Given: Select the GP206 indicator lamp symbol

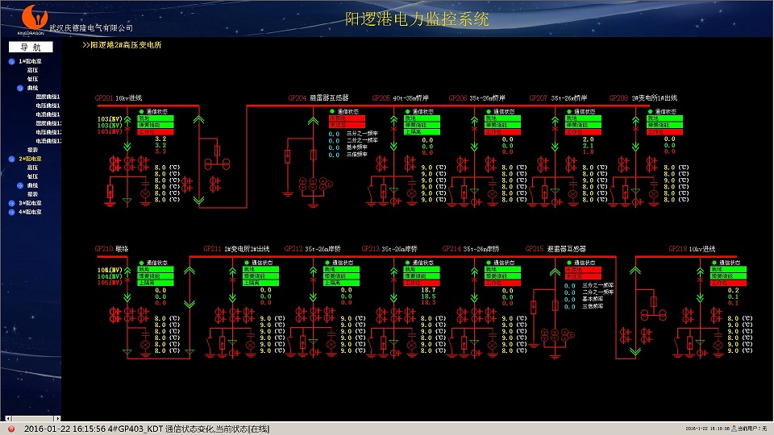Looking at the screenshot, I should point(492,194).
